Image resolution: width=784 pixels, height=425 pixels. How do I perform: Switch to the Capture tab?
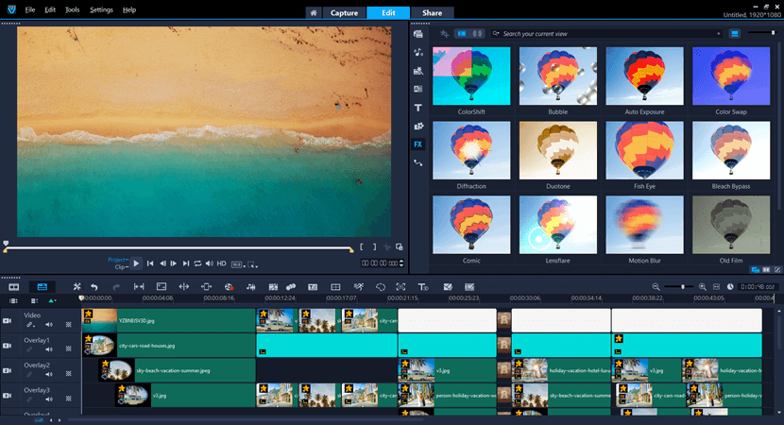coord(344,13)
